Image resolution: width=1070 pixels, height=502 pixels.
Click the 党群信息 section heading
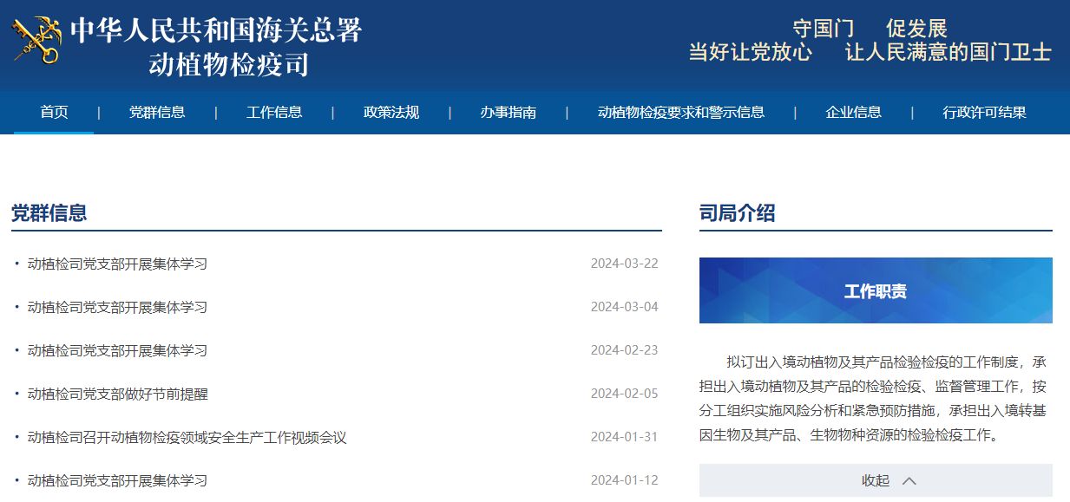[49, 213]
